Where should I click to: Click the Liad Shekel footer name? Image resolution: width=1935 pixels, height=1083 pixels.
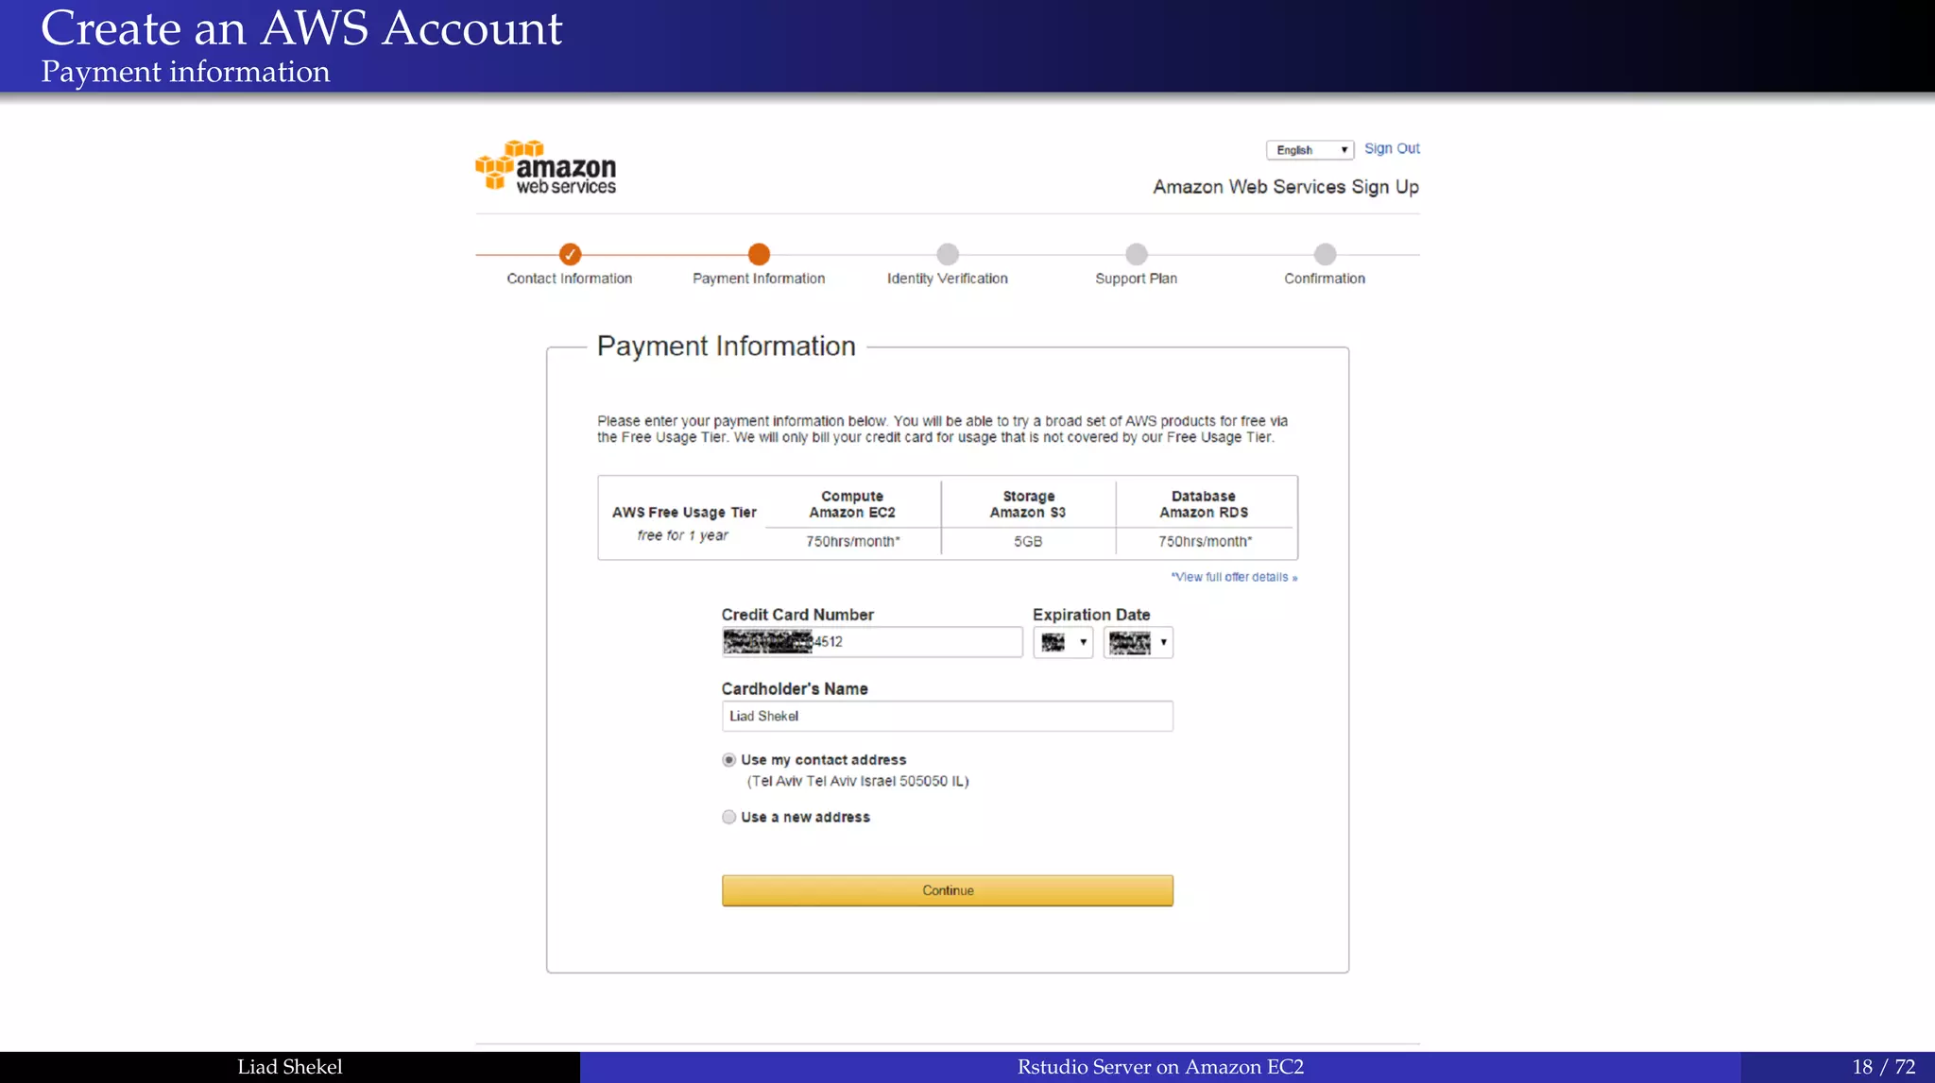(290, 1067)
